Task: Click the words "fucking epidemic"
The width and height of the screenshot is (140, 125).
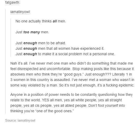Action: pos(120,85)
